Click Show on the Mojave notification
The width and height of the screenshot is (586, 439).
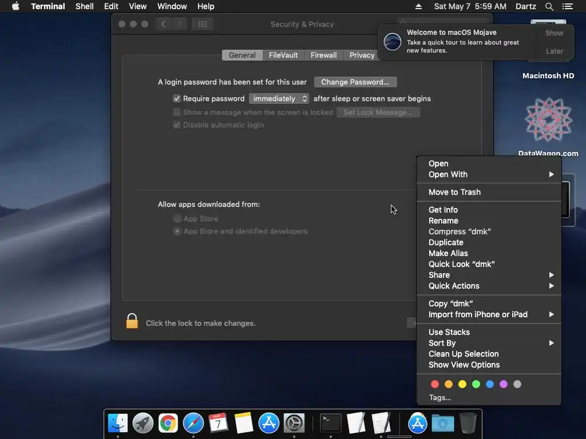[x=554, y=33]
